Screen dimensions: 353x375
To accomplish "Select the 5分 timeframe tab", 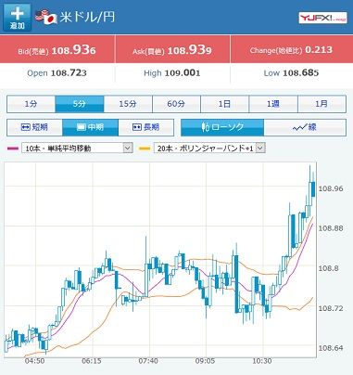I will click(80, 104).
